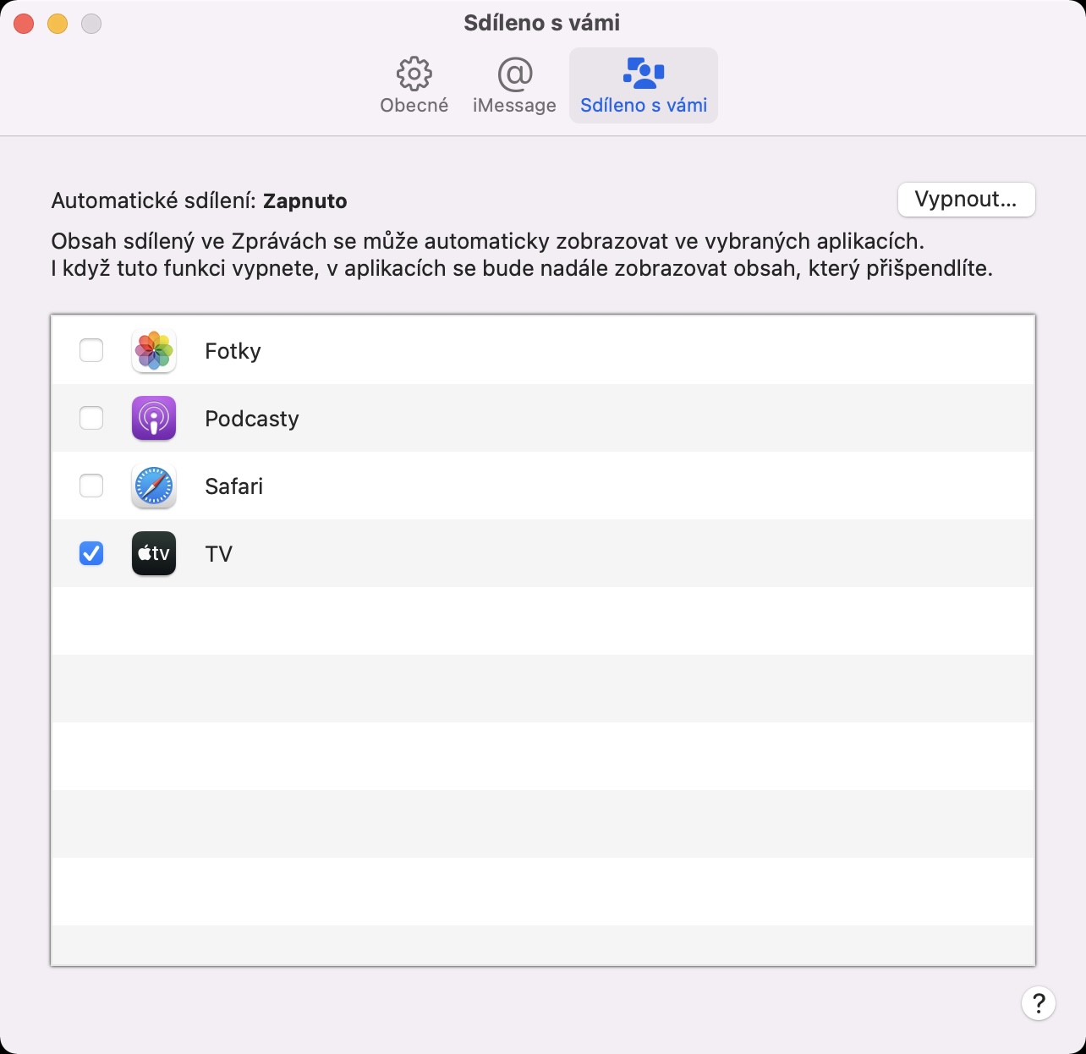Switch to the iMessage tab
Viewport: 1086px width, 1054px height.
[x=514, y=85]
